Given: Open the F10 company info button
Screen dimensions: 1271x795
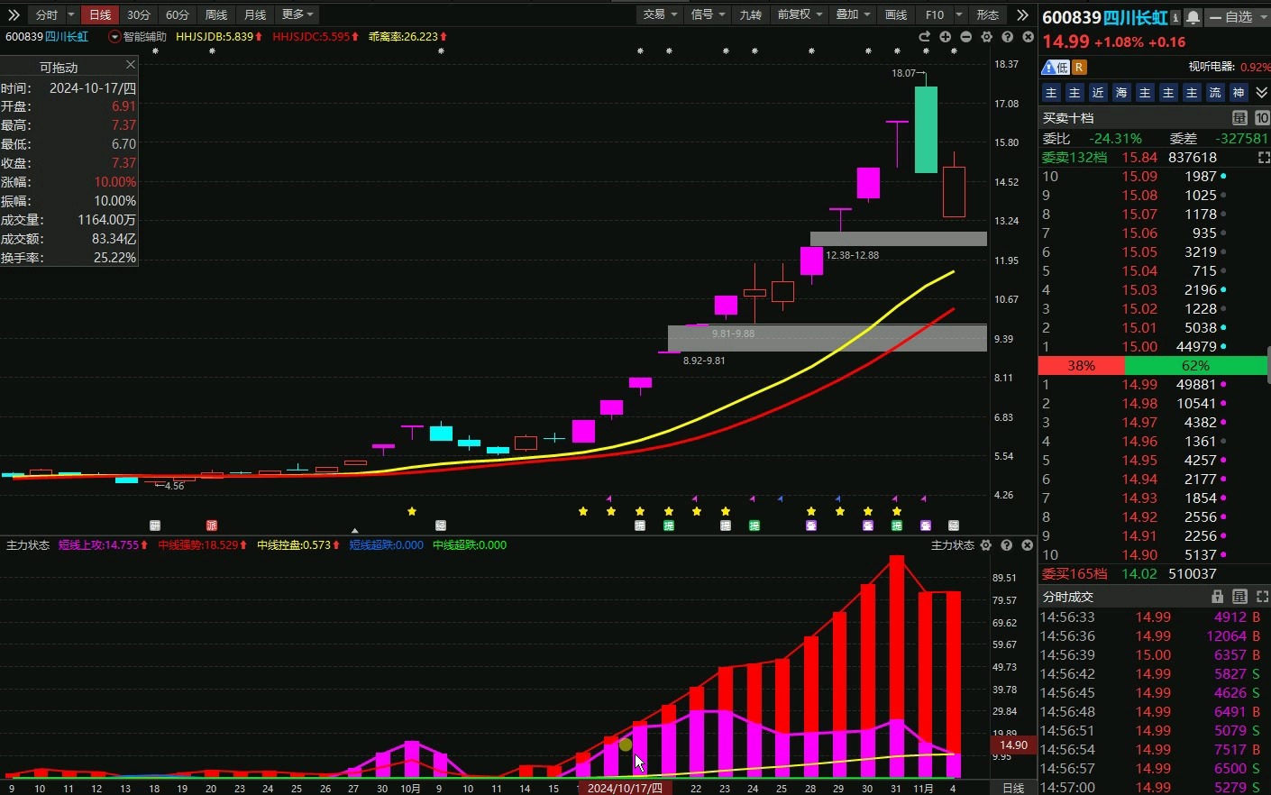Looking at the screenshot, I should [935, 14].
